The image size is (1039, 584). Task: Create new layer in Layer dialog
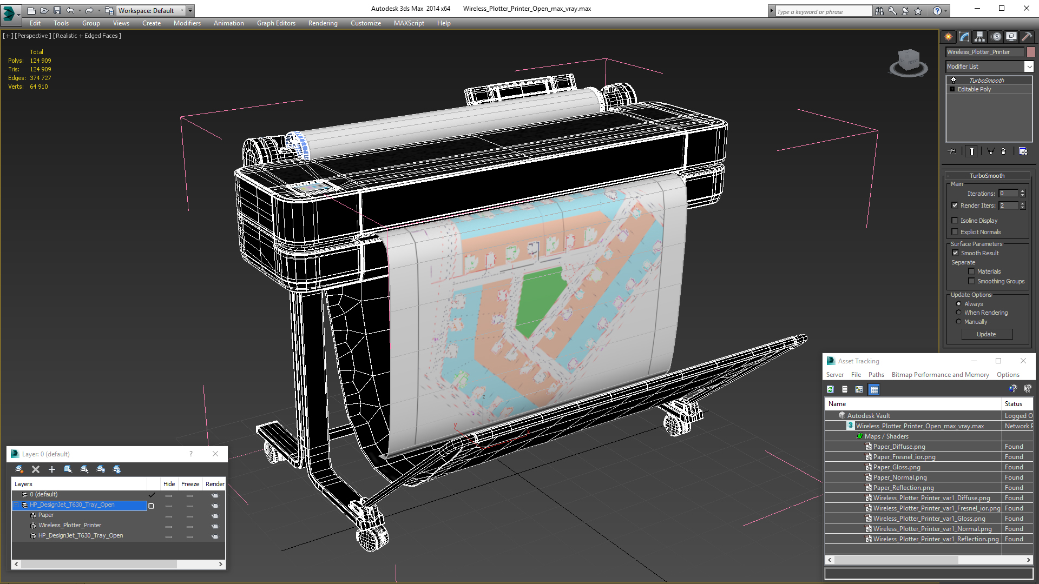[x=19, y=469]
